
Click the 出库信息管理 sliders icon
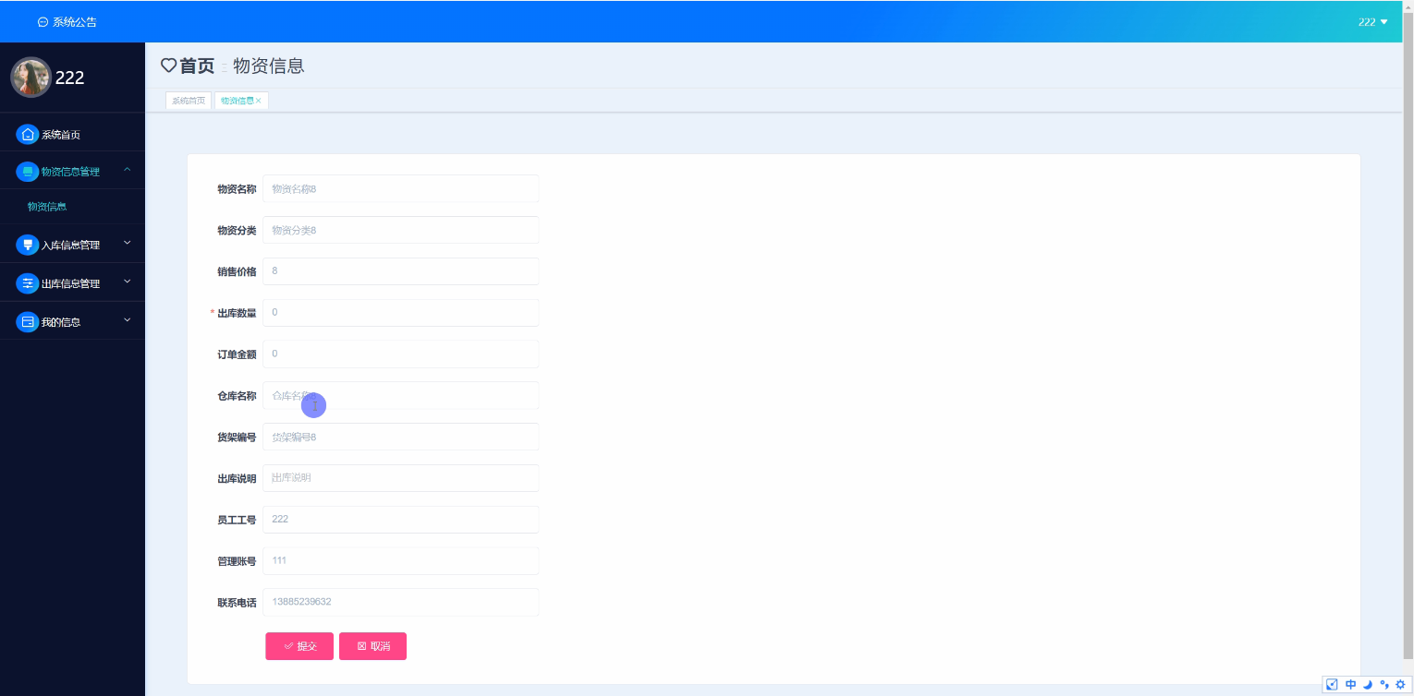point(28,283)
